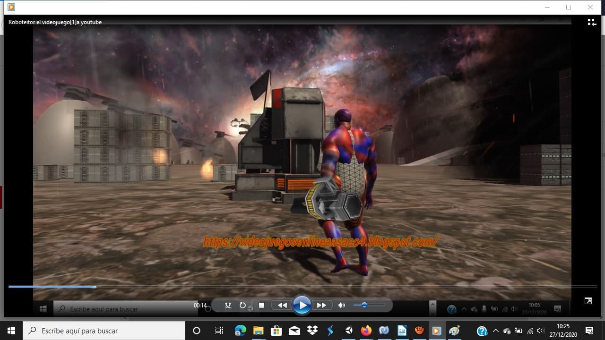The height and width of the screenshot is (340, 605).
Task: Click the video seek progress bar
Action: [302, 287]
